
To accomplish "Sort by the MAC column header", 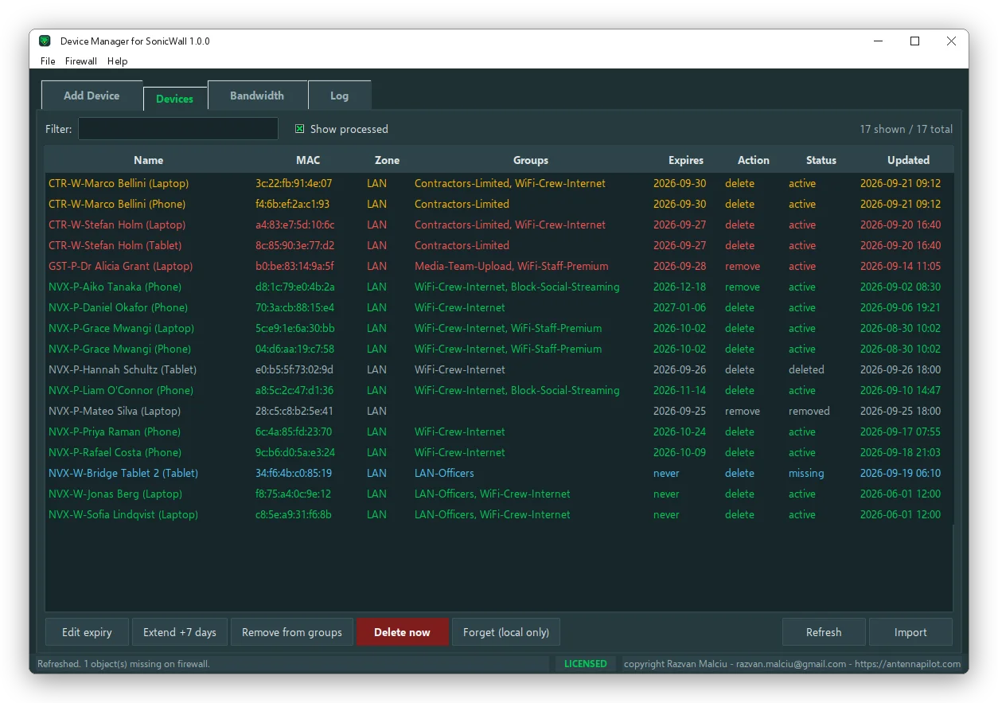I will point(308,160).
